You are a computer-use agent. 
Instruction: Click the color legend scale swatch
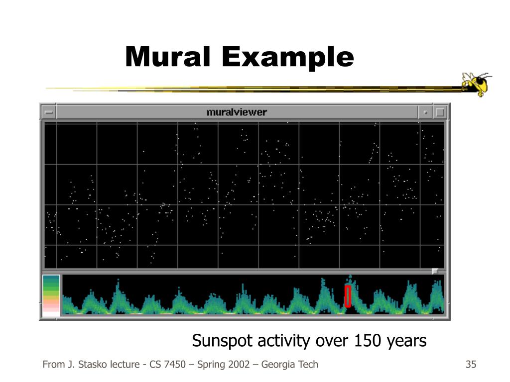click(x=51, y=295)
